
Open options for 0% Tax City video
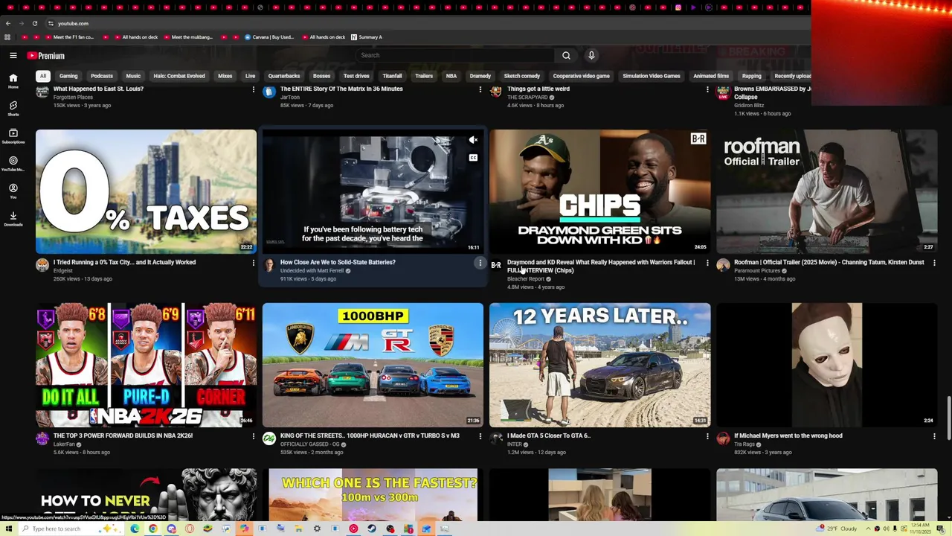pyautogui.click(x=253, y=263)
